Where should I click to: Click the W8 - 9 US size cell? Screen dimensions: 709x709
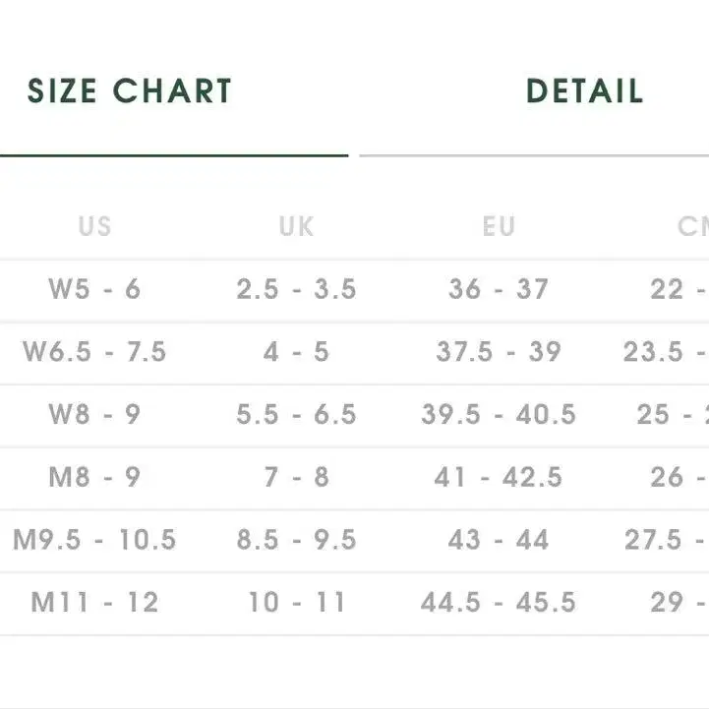[x=94, y=414]
